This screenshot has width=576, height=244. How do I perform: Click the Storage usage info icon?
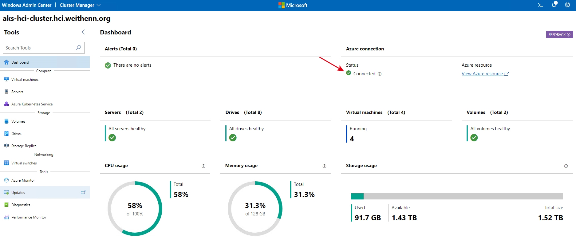click(566, 166)
